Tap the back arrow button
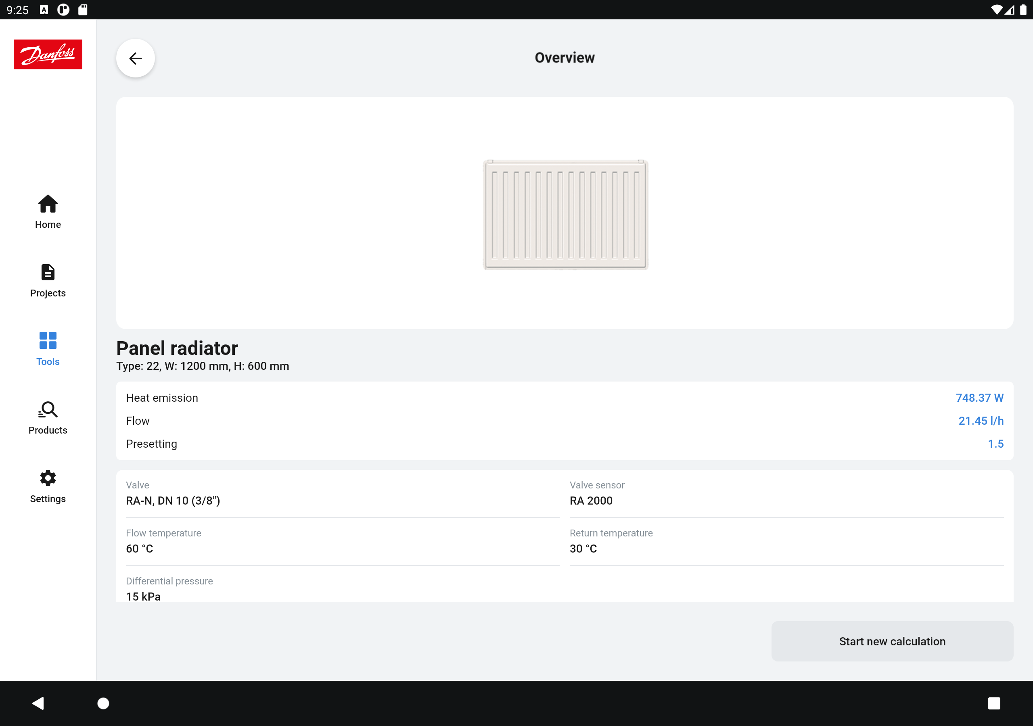 tap(136, 58)
